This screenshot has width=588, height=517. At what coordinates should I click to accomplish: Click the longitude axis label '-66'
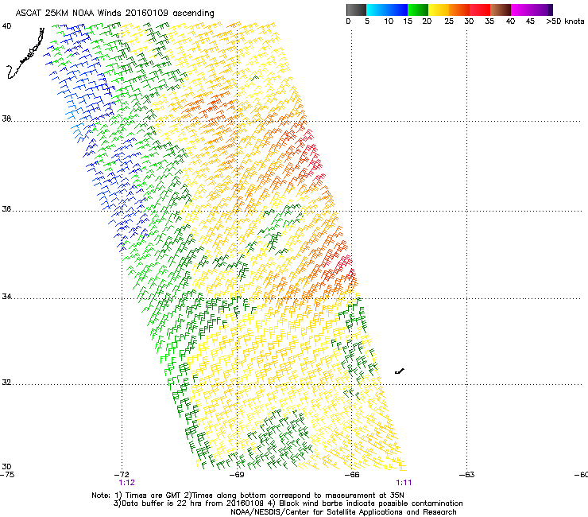click(x=352, y=475)
